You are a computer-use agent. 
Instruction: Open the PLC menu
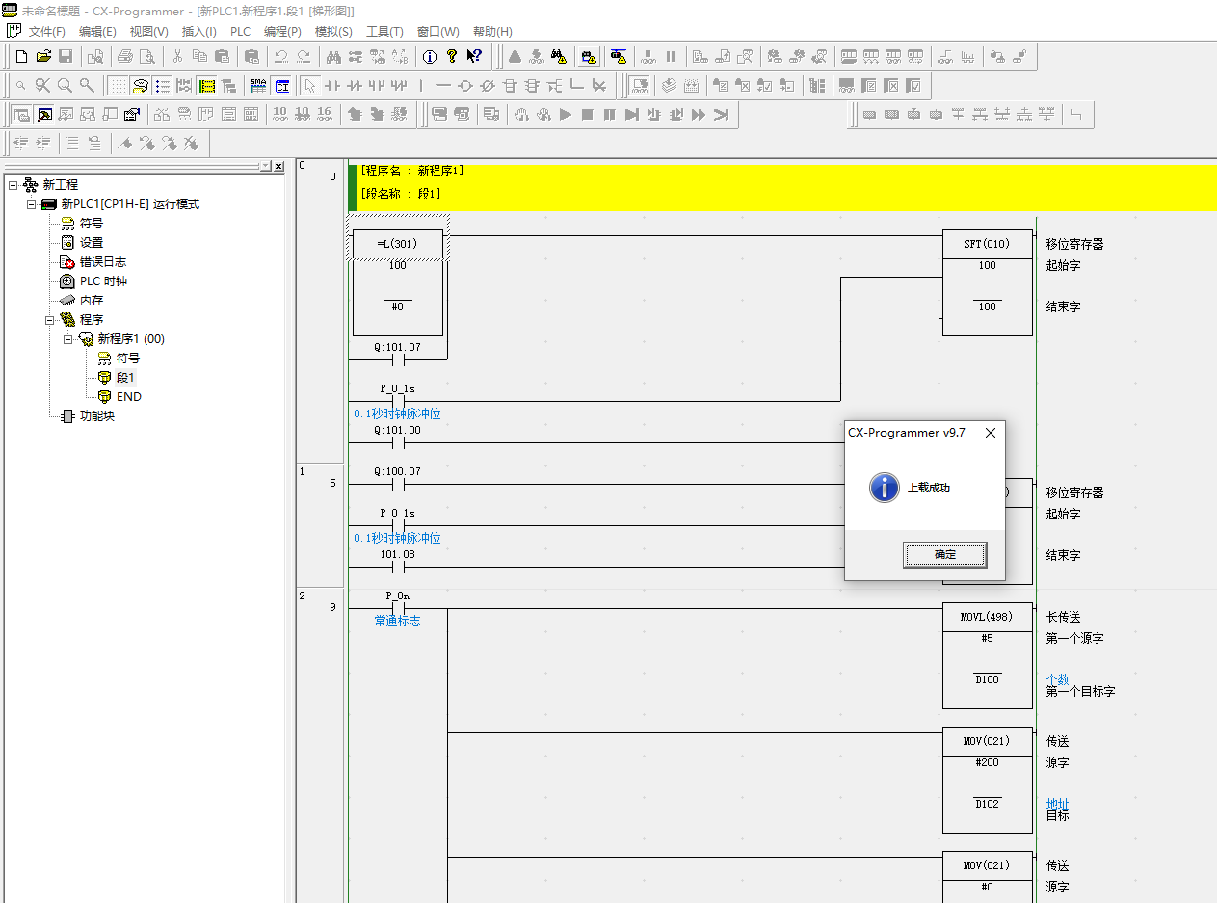(x=240, y=32)
